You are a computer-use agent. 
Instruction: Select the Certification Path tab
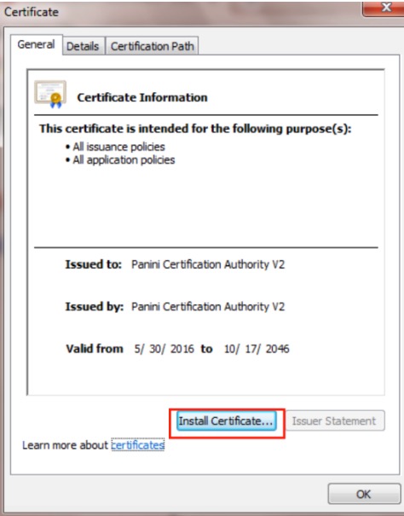coord(152,46)
